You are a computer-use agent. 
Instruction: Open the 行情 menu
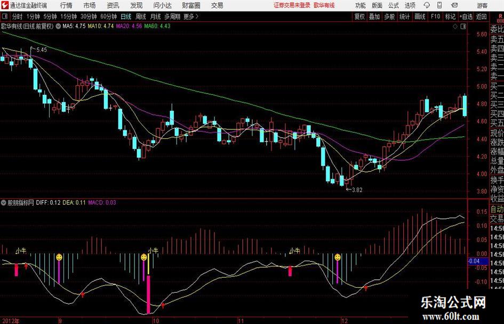point(66,5)
